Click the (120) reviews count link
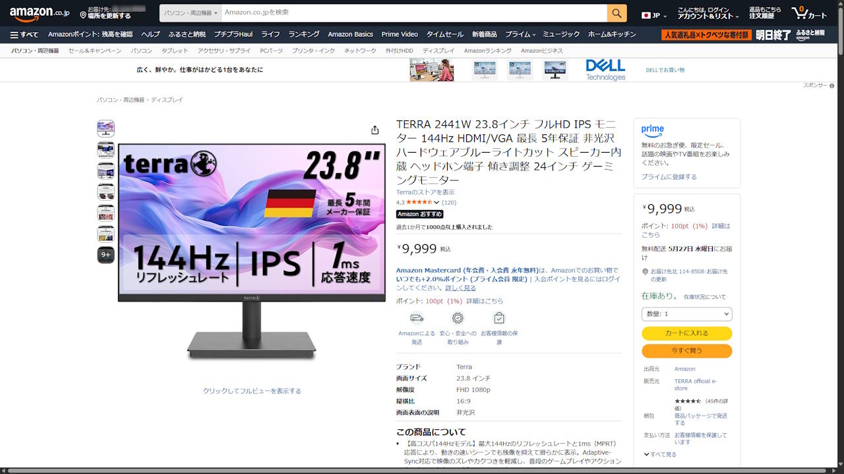Image resolution: width=844 pixels, height=474 pixels. click(x=449, y=203)
